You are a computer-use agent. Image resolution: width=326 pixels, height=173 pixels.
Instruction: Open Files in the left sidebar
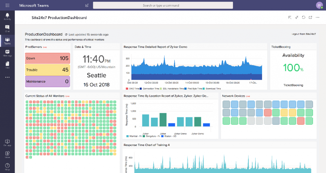click(x=7, y=65)
